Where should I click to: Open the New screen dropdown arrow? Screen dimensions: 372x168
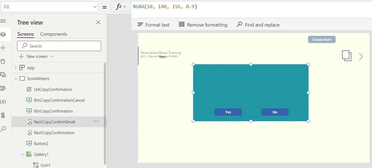[x=53, y=57]
